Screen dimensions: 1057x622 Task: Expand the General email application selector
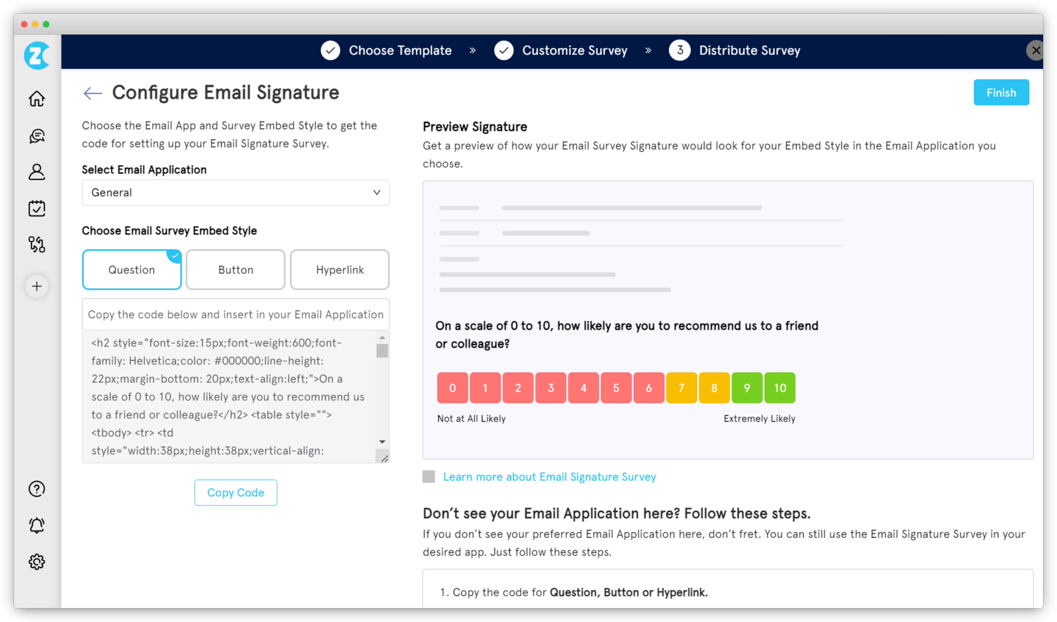tap(235, 192)
